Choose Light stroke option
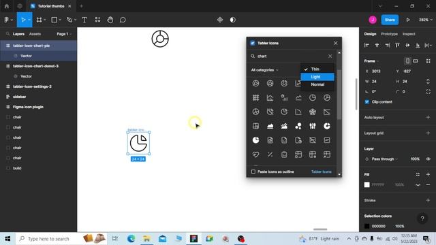The width and height of the screenshot is (436, 245). 317,77
